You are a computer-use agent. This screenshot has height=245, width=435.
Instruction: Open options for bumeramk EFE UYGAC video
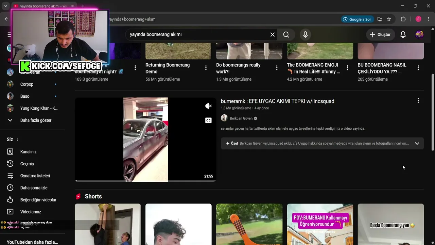[x=418, y=101]
